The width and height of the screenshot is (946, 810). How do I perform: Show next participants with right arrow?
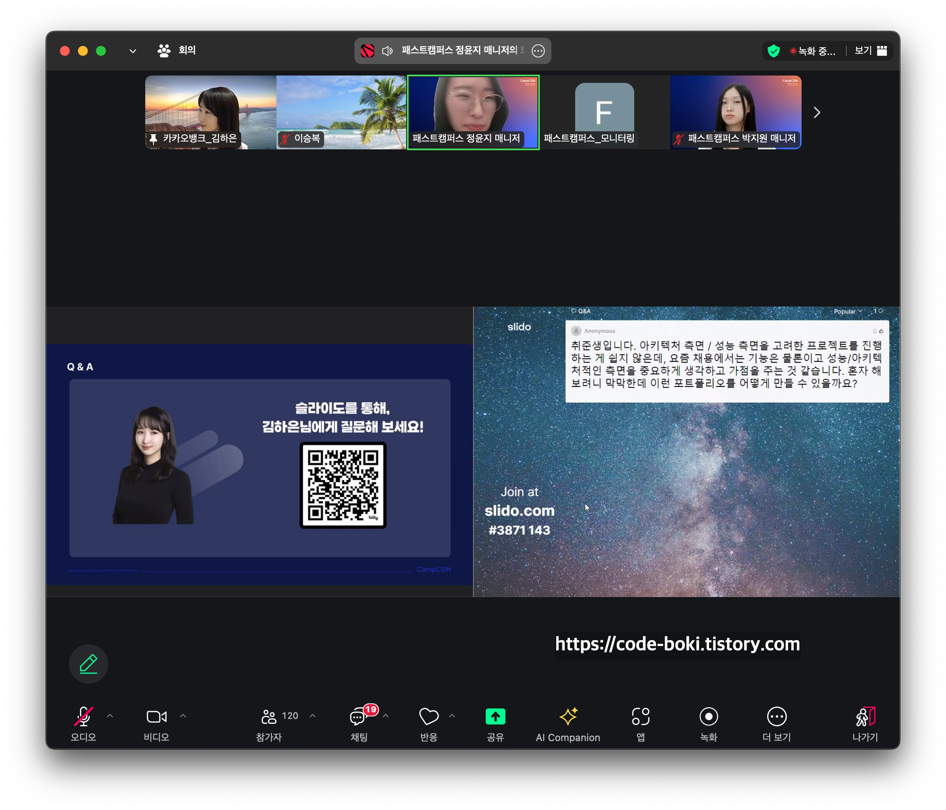816,113
